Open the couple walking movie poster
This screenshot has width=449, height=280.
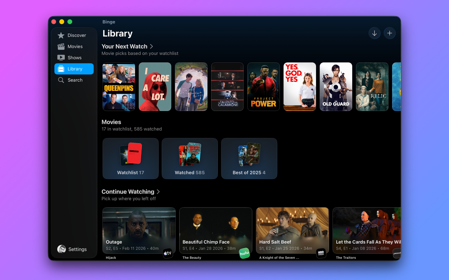point(191,87)
